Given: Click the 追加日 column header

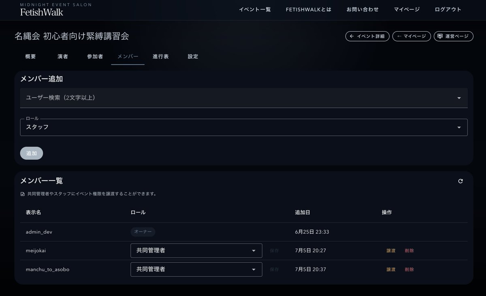Looking at the screenshot, I should (x=303, y=213).
